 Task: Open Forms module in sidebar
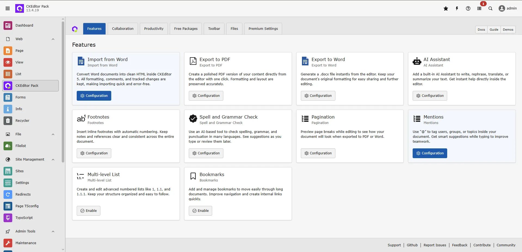coord(30,97)
